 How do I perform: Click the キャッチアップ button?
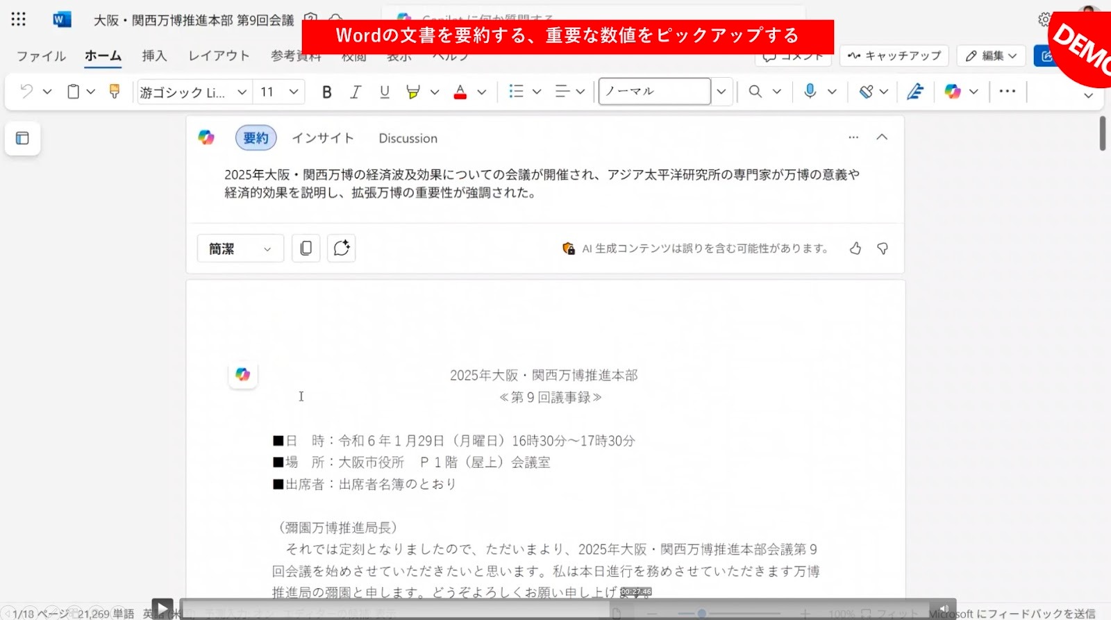coord(894,56)
